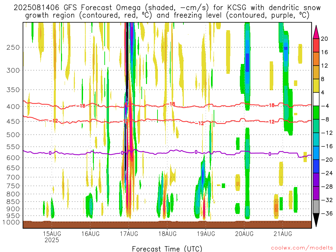Select the colorbar's -8 value label
This screenshot has height=252, width=336.
[x=325, y=119]
